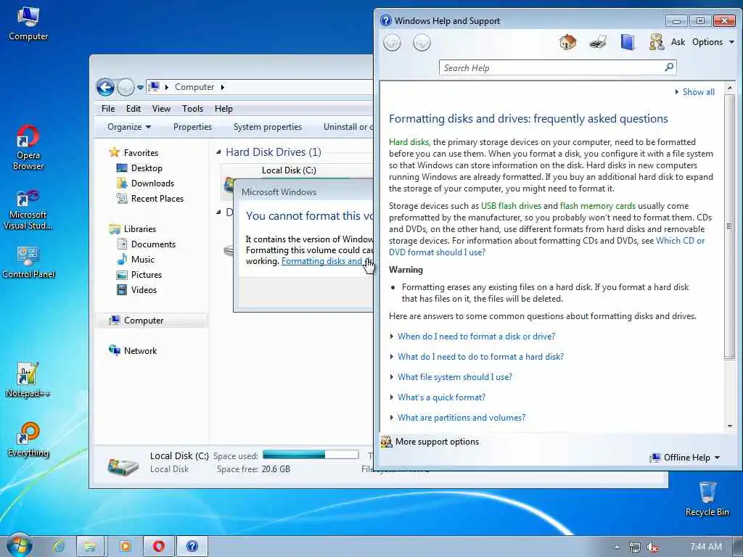The height and width of the screenshot is (557, 743).
Task: Select the Control Panel desktop icon
Action: (x=28, y=262)
